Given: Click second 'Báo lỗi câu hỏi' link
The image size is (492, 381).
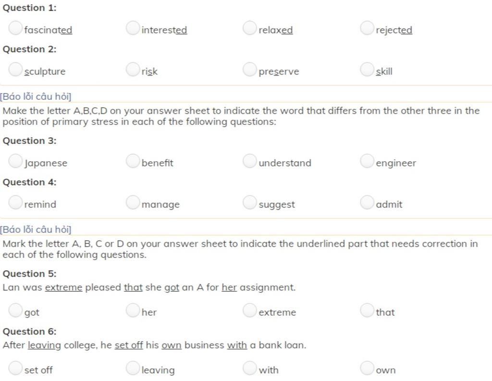Looking at the screenshot, I should (36, 230).
